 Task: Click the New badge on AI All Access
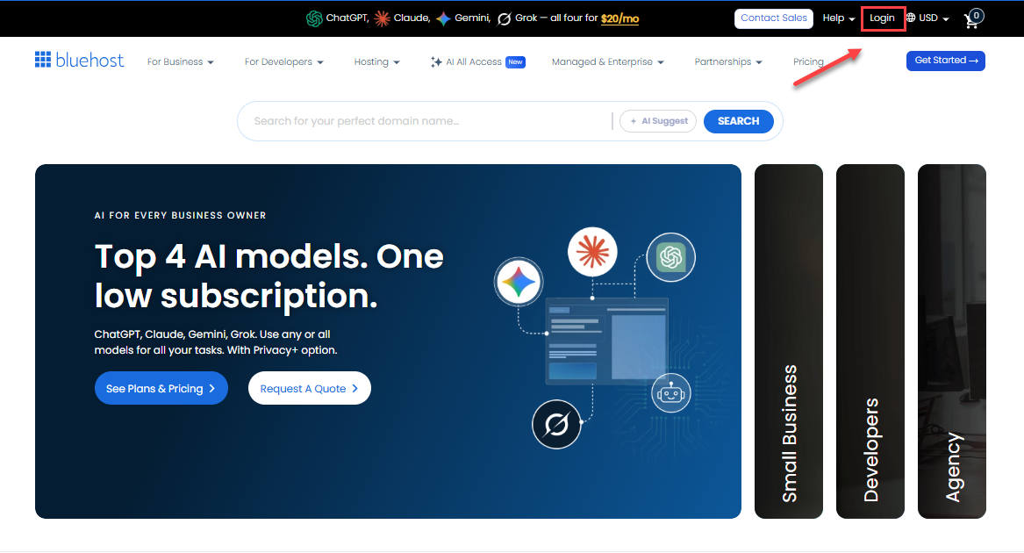pos(515,62)
